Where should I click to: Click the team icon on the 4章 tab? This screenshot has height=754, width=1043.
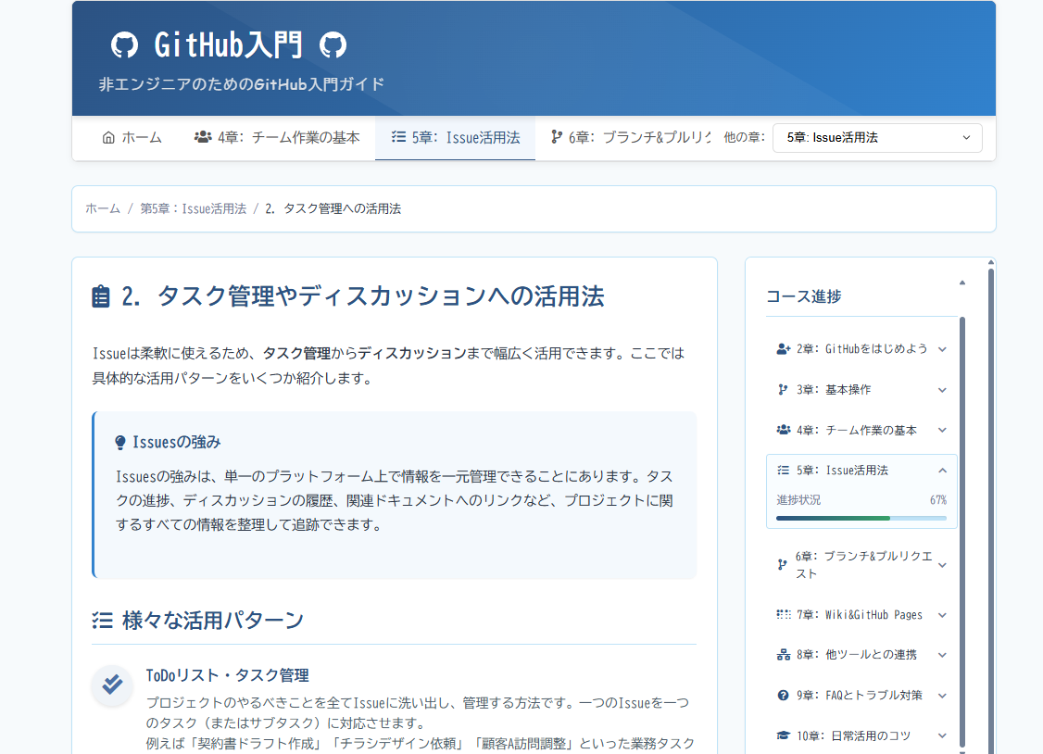(203, 137)
